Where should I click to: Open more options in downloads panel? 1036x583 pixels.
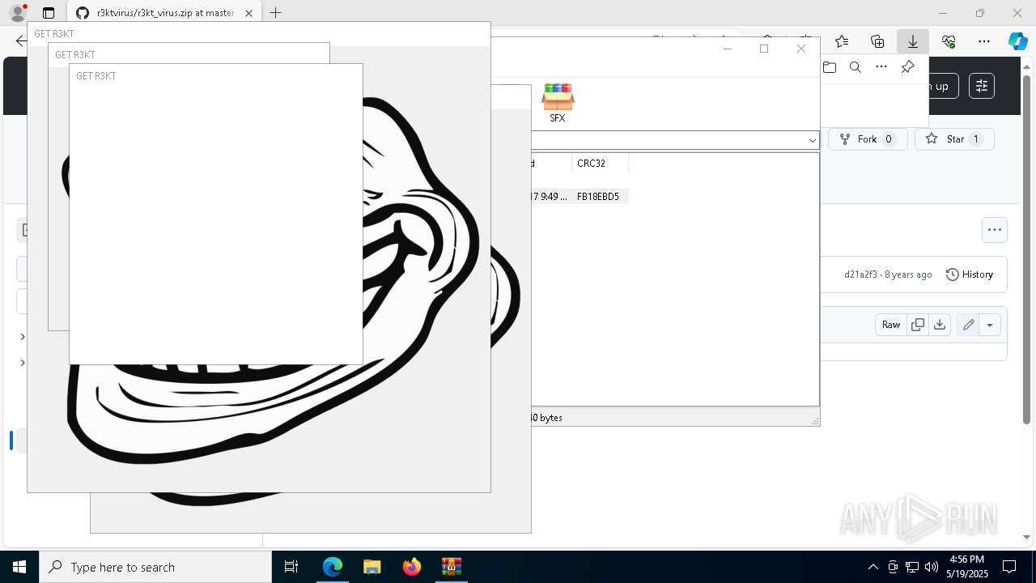[x=881, y=67]
